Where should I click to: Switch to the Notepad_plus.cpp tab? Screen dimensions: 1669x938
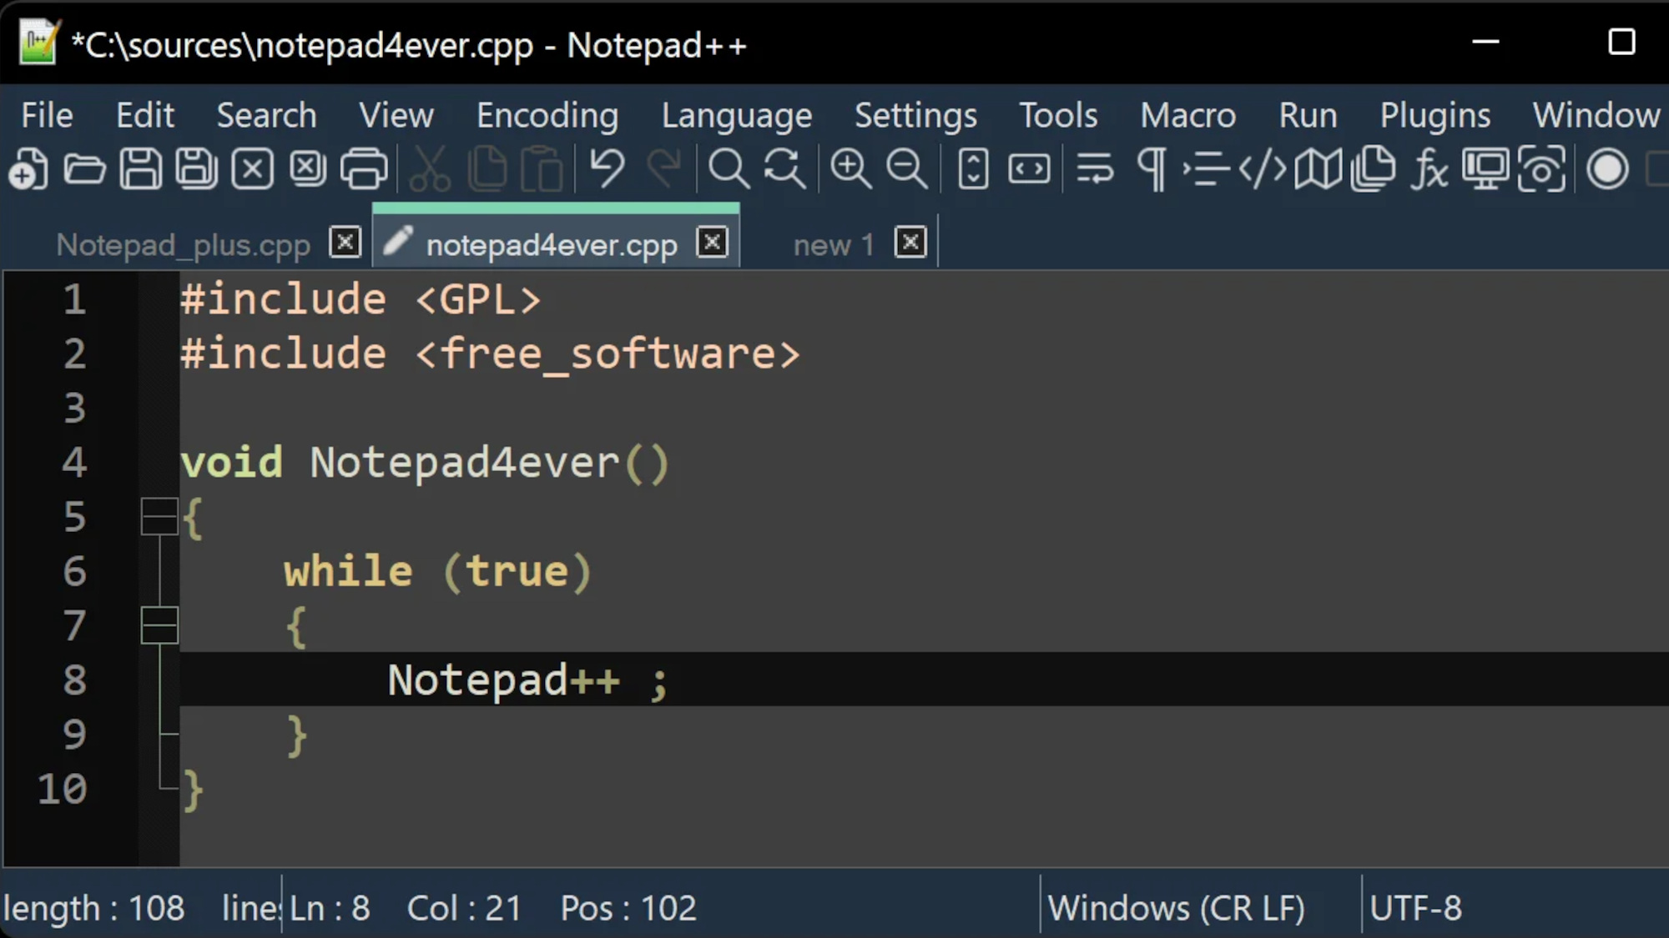[182, 243]
